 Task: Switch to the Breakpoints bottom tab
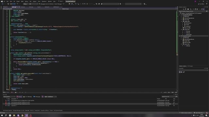37,110
